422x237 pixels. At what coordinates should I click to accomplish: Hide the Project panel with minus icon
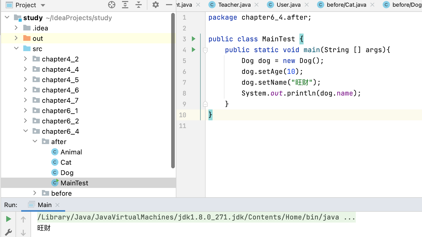point(169,5)
